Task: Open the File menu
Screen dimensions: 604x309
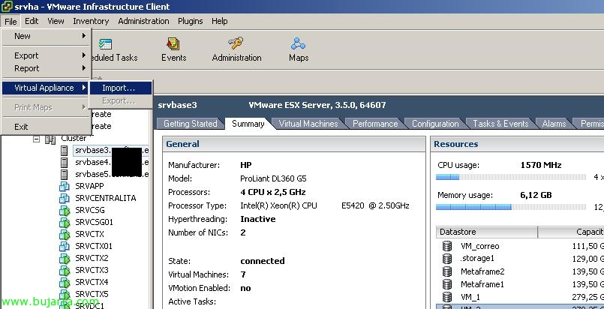Action: [11, 21]
